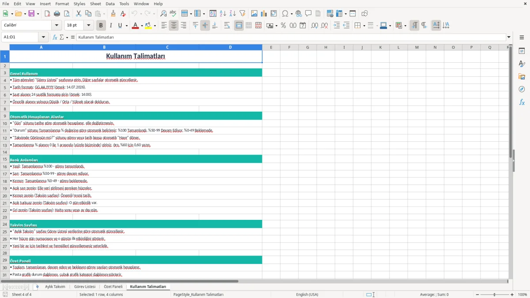Open sidebar Properties panel icon
Image resolution: width=530 pixels, height=298 pixels.
click(522, 51)
